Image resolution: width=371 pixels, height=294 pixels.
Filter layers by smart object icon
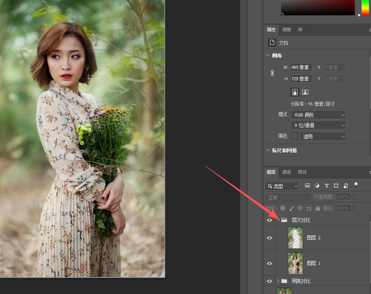click(346, 186)
